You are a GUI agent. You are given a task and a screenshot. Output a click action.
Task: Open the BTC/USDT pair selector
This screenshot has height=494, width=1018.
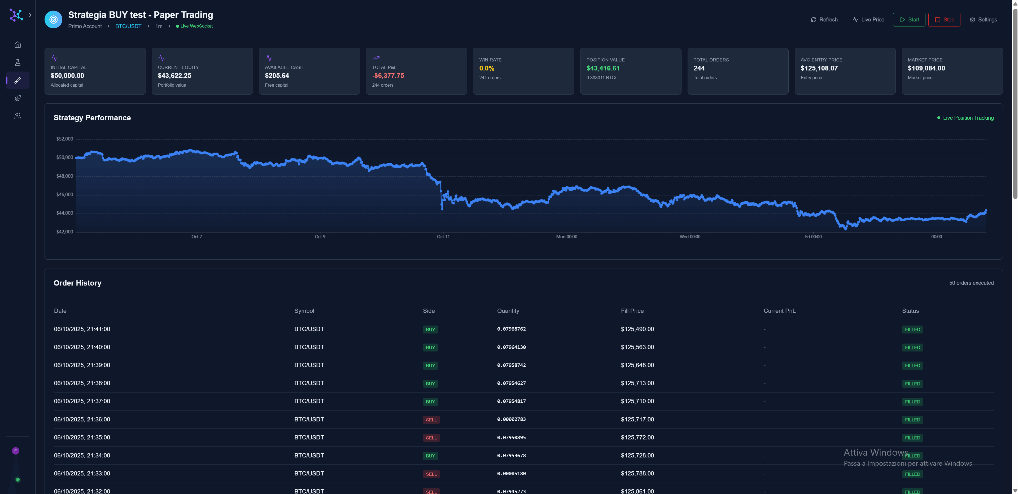(x=128, y=26)
